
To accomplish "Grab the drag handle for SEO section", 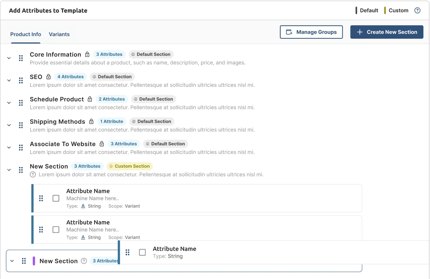I will [21, 80].
